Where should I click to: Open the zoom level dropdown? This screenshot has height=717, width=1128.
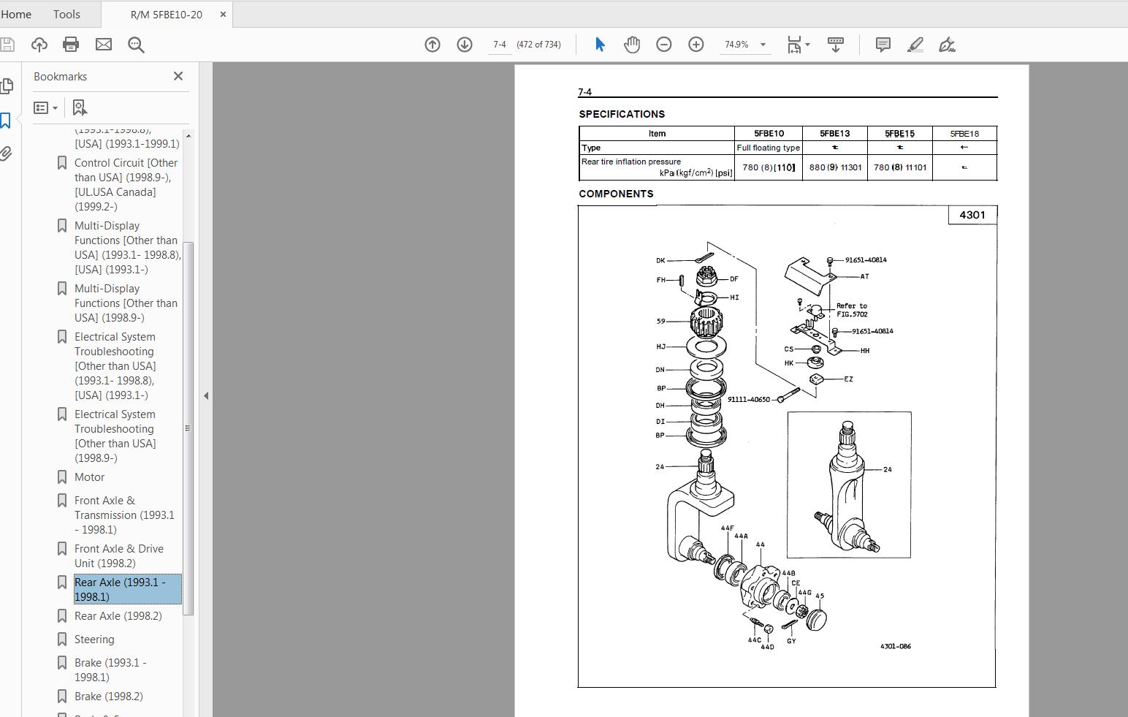click(762, 45)
